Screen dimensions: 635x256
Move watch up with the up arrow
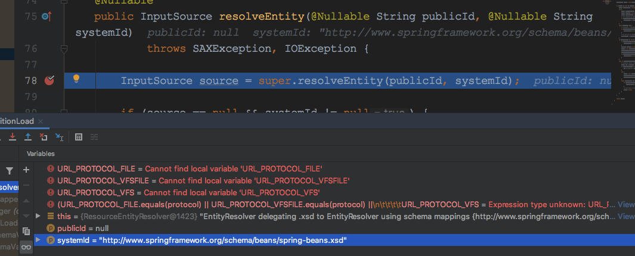[27, 201]
